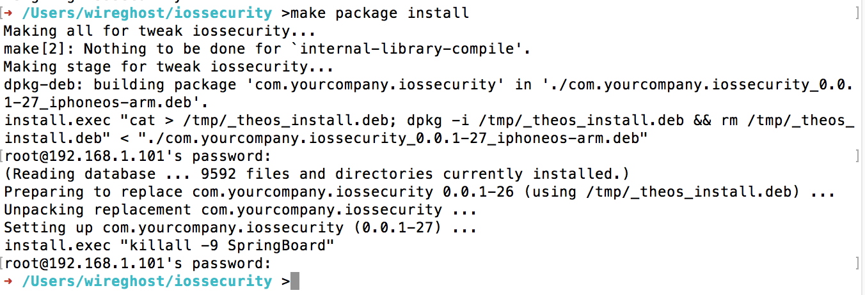Click the "killall -9 SpringBoard" command line

click(x=169, y=245)
